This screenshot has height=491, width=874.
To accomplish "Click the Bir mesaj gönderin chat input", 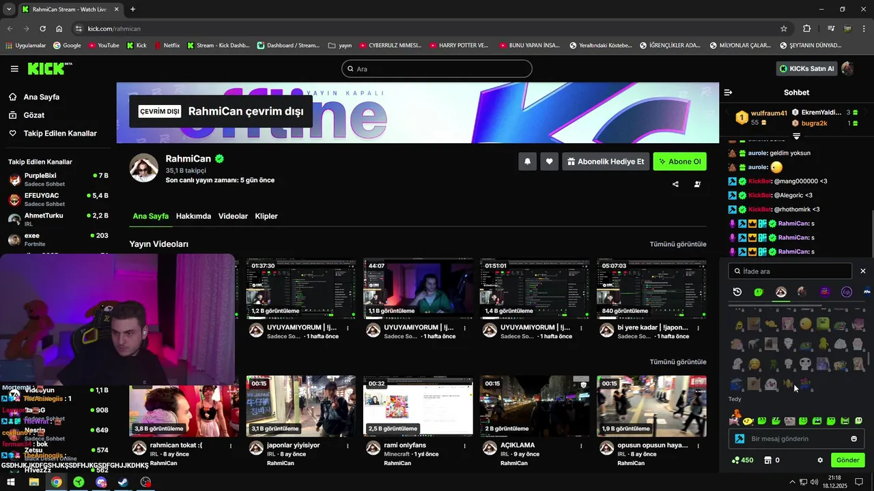I will 797,439.
